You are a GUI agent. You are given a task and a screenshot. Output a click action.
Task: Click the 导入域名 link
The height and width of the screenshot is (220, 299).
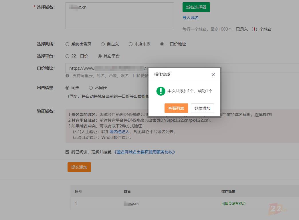coord(190,18)
